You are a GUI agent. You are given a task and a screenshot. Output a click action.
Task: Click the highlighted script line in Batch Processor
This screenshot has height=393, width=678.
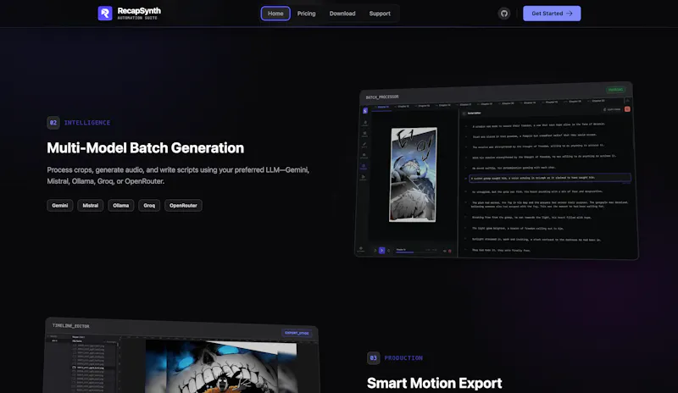[x=549, y=178]
